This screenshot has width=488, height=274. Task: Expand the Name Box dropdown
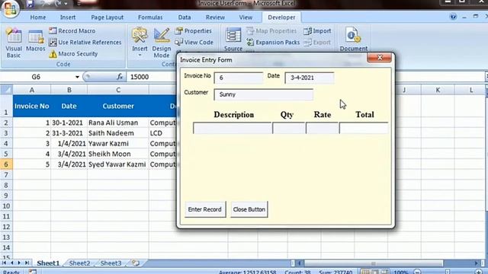point(77,77)
